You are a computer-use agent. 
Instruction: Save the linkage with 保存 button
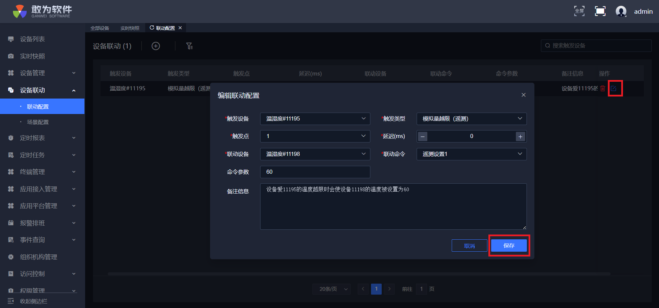509,246
